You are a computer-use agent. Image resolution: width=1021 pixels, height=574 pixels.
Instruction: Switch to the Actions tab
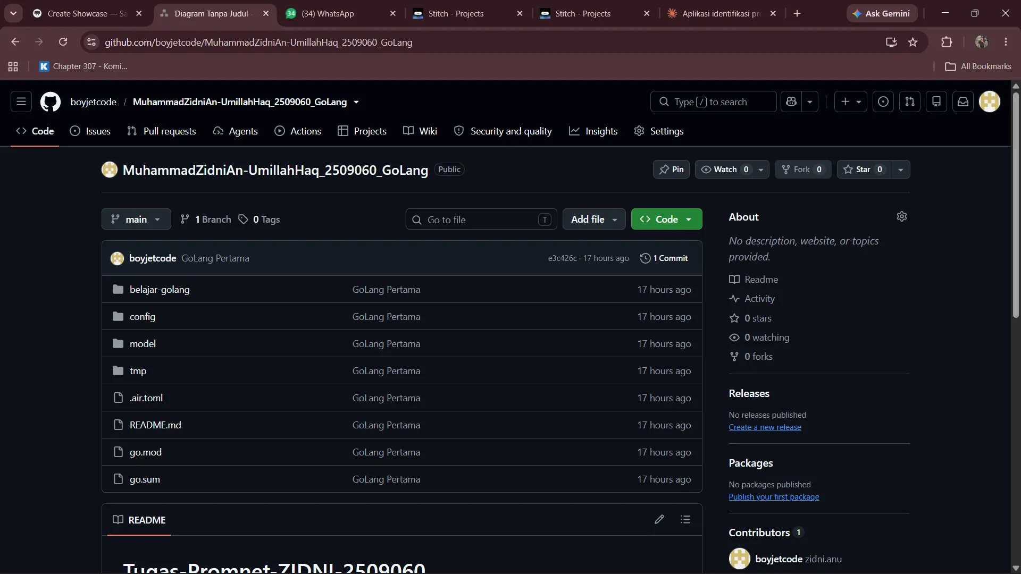pyautogui.click(x=298, y=131)
